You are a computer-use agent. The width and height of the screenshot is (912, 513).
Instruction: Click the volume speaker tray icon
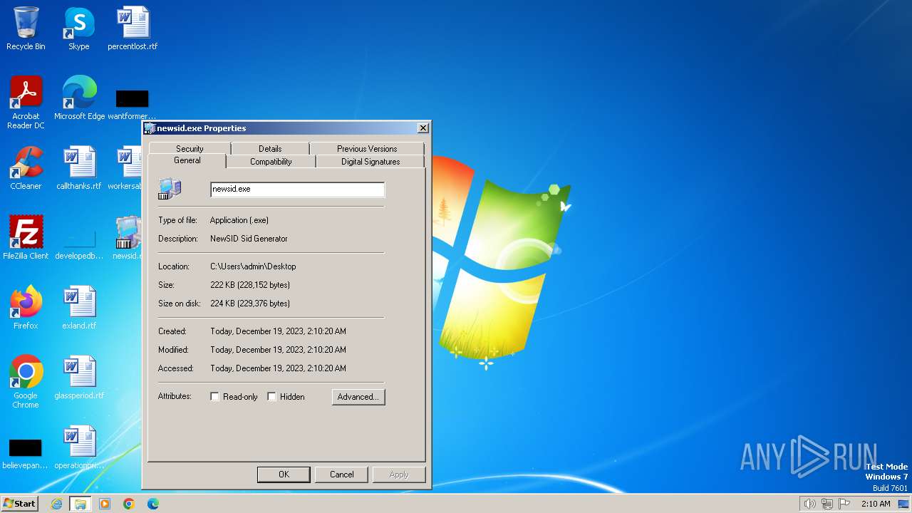pos(810,504)
